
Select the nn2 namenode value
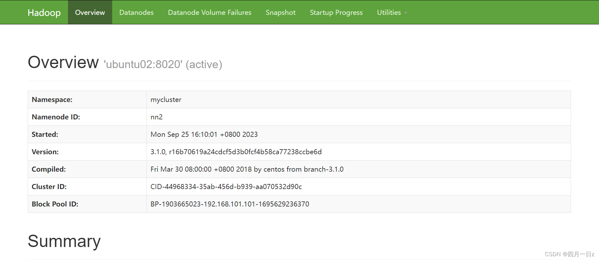click(156, 117)
